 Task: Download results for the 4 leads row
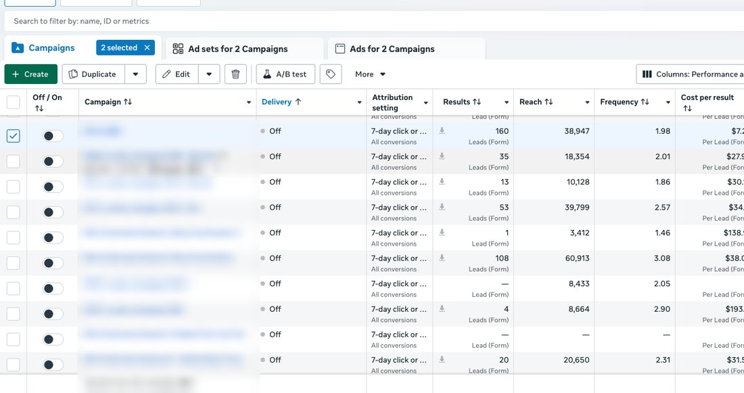(x=442, y=308)
